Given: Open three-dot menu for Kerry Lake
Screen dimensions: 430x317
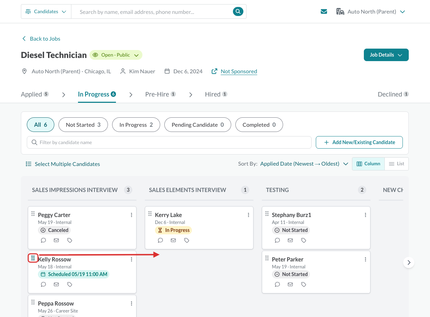Looking at the screenshot, I should coord(249,215).
